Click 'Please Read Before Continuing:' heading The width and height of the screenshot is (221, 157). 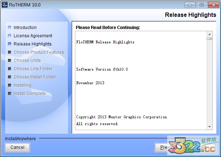click(108, 28)
